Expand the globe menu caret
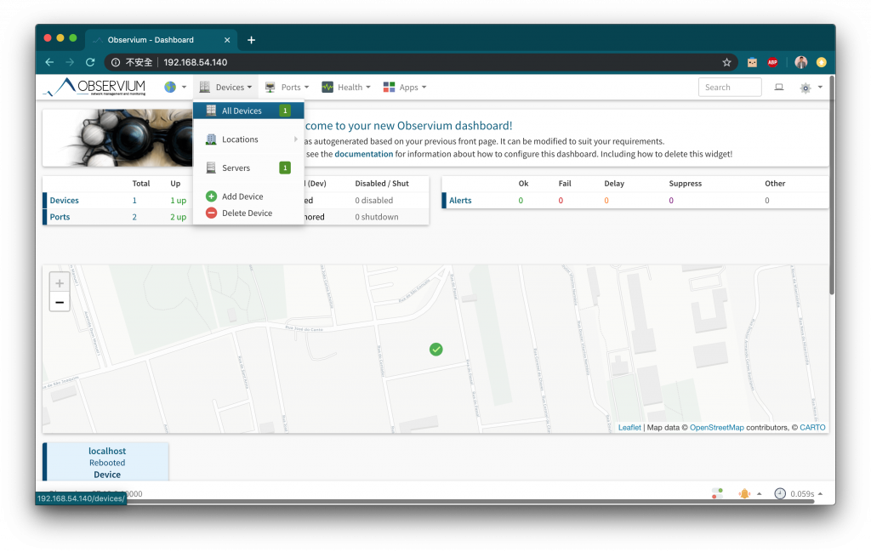Screen dimensions: 871x552 (184, 88)
